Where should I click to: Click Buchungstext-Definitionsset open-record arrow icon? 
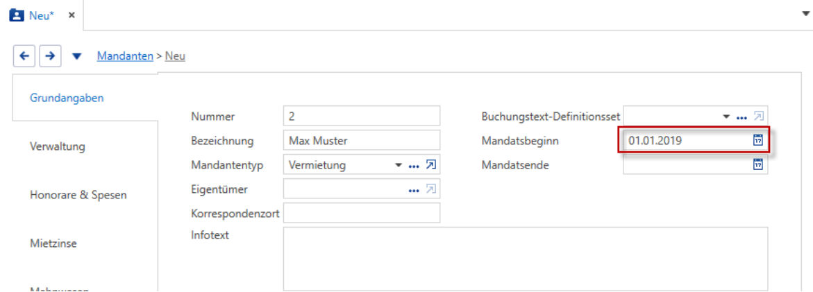click(758, 117)
